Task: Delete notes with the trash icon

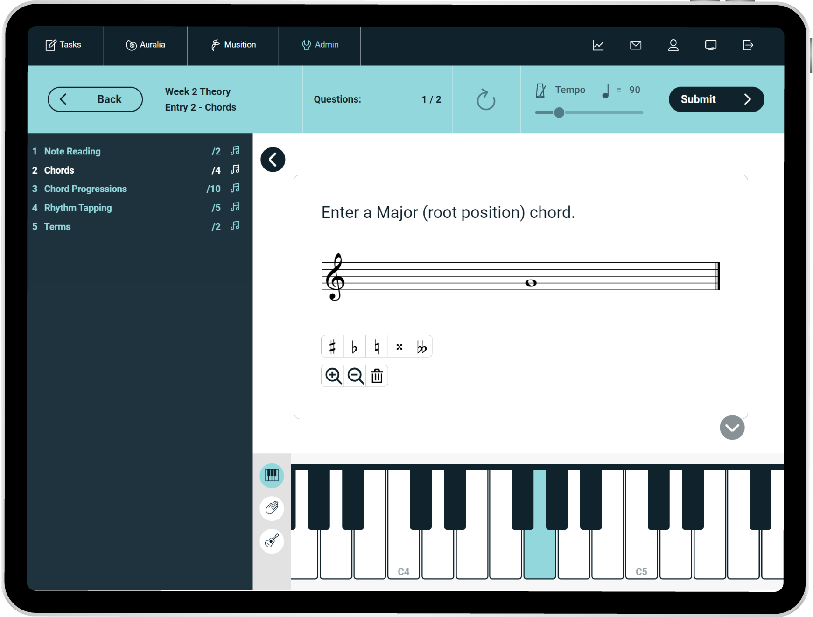Action: point(377,376)
